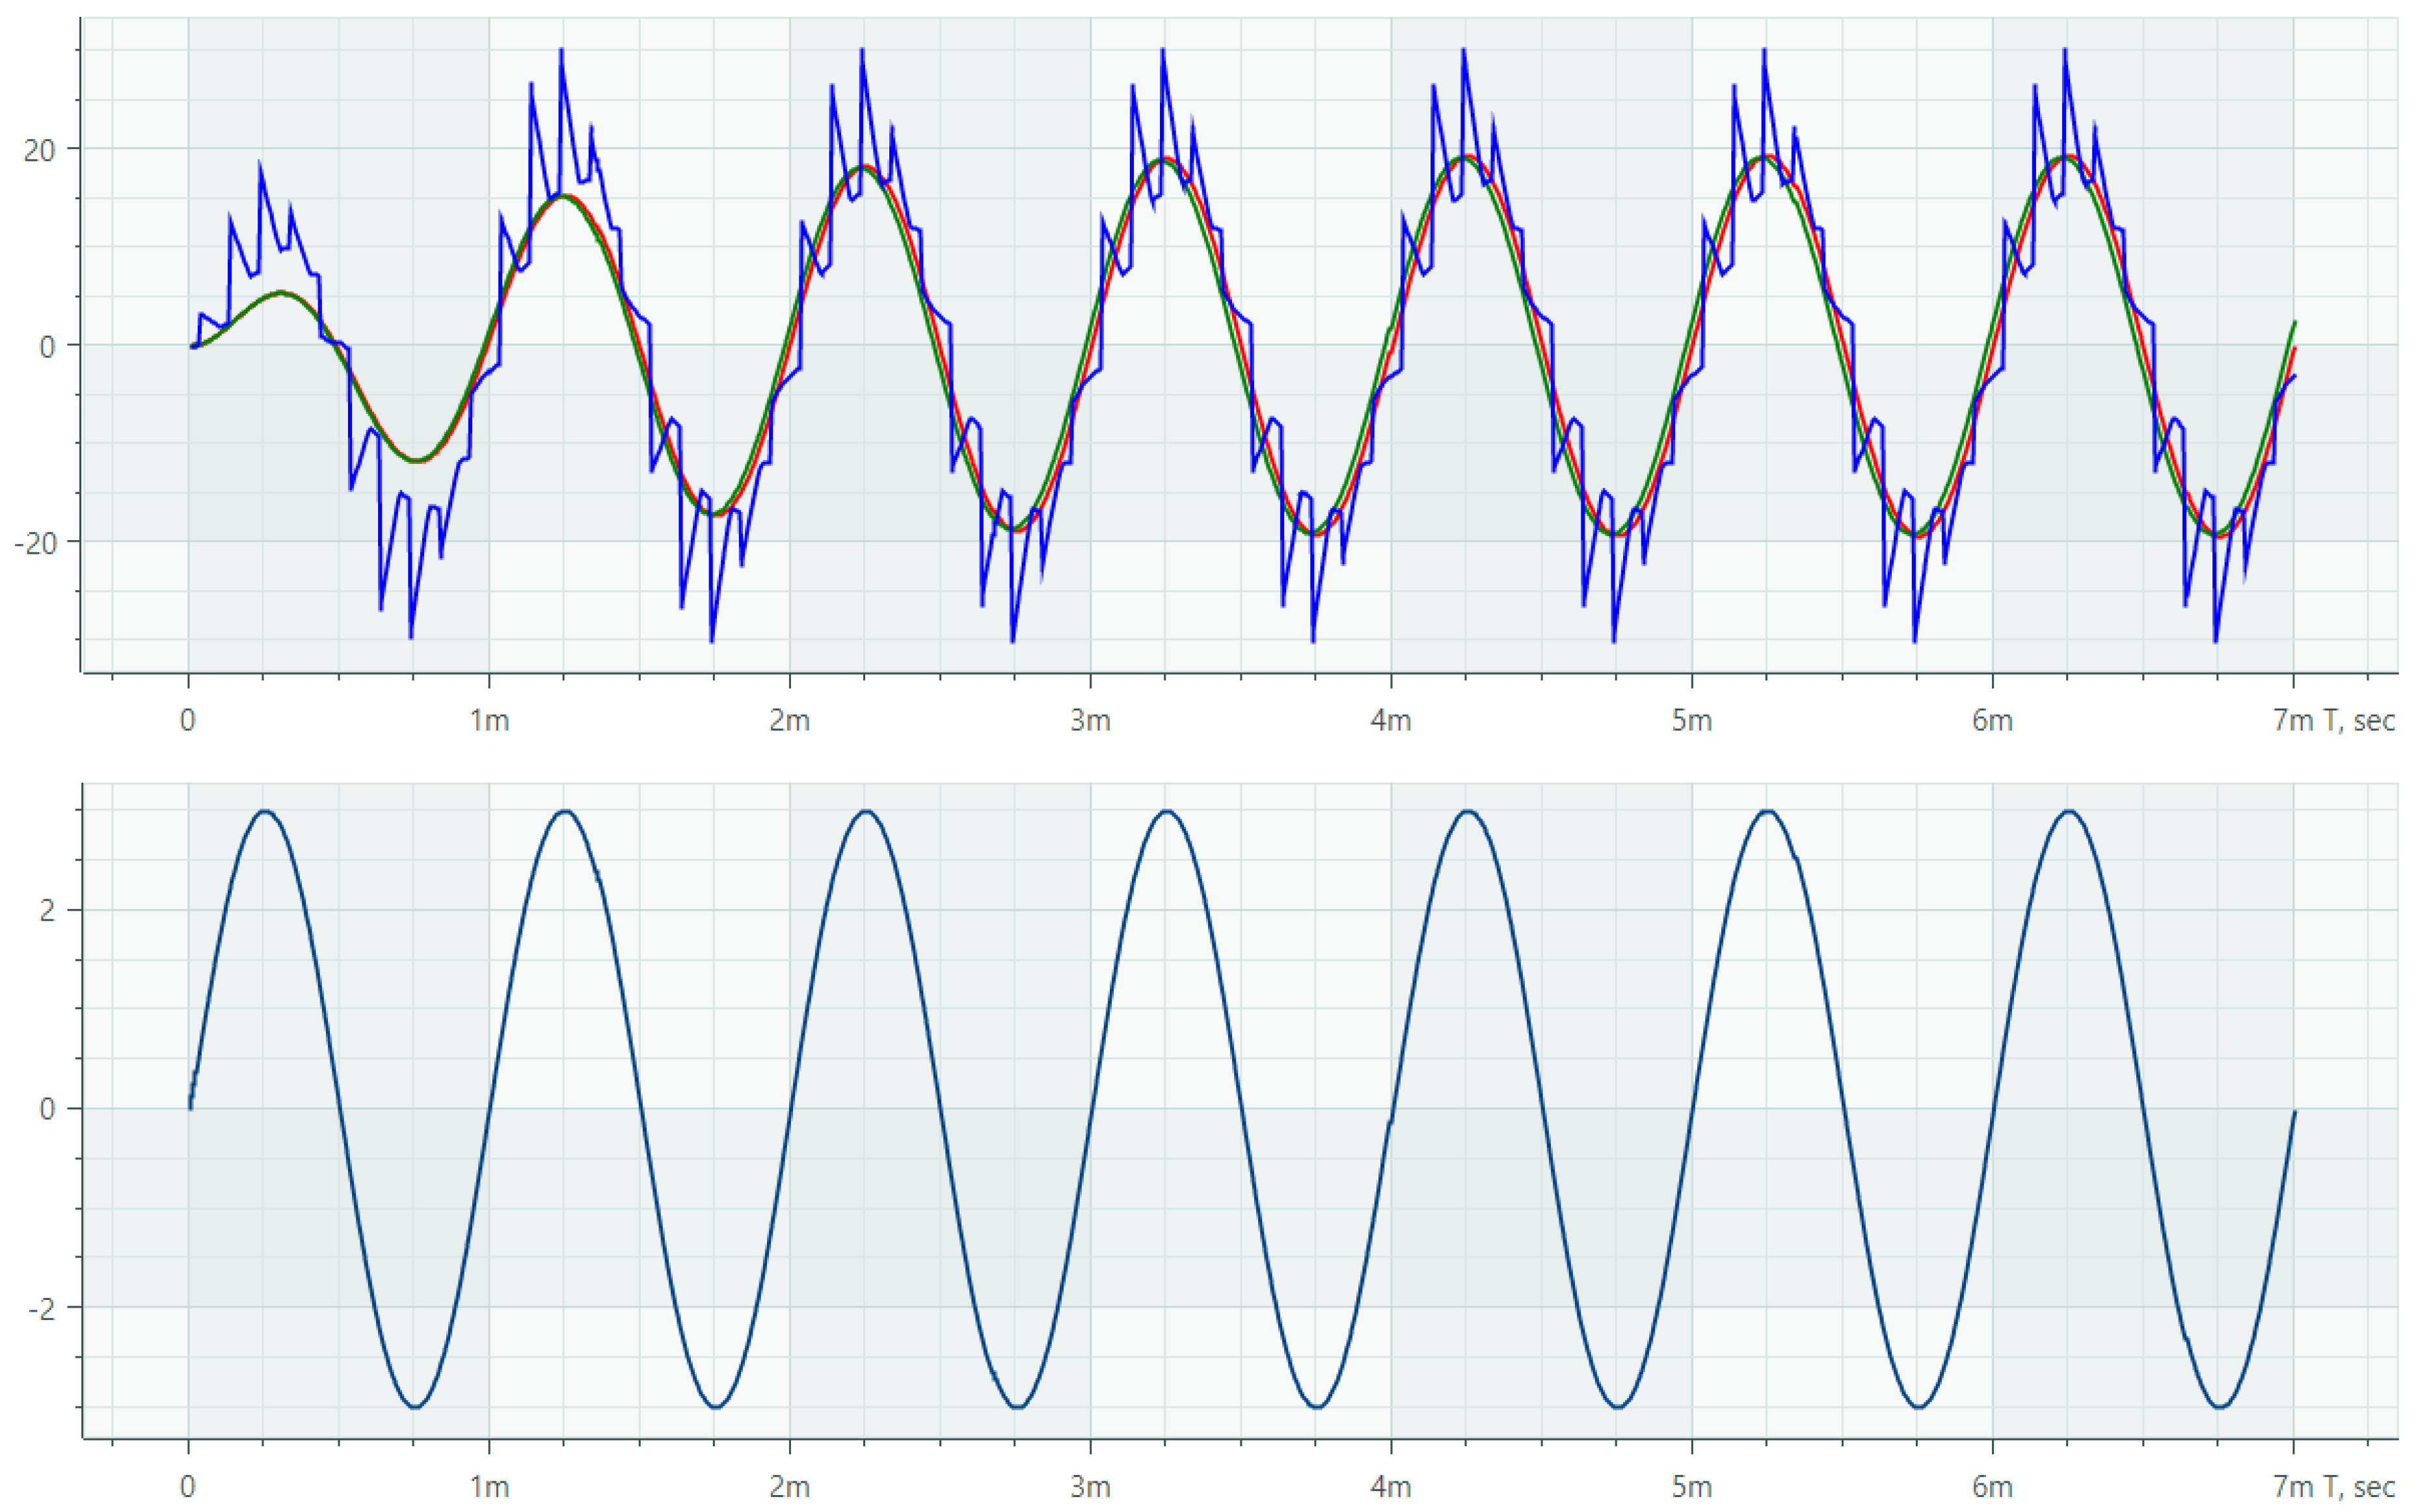
Task: Select the 6m tick label on bottom chart
Action: 1992,1487
